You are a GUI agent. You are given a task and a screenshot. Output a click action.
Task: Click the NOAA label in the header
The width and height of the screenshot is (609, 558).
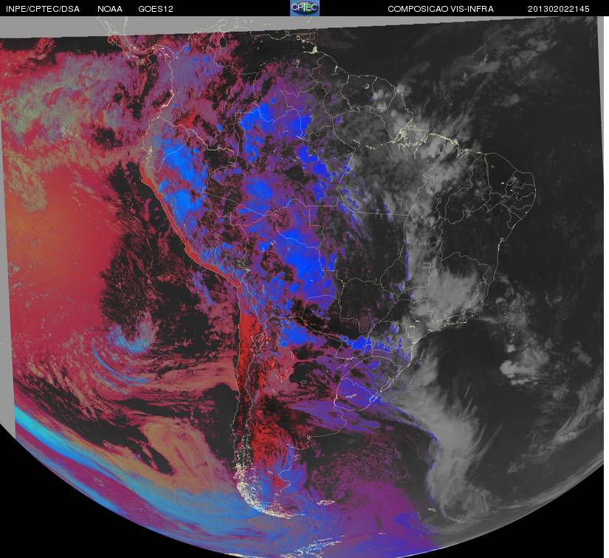[x=110, y=9]
